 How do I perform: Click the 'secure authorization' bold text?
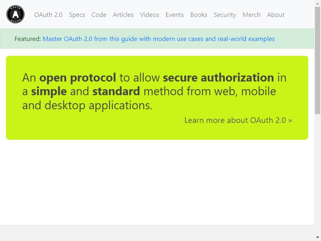click(x=218, y=78)
